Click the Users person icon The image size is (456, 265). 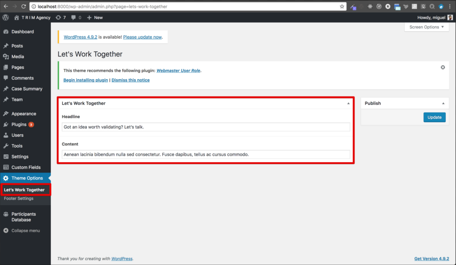pos(6,135)
